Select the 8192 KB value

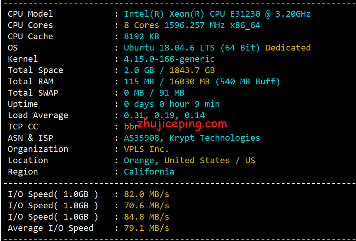[141, 36]
